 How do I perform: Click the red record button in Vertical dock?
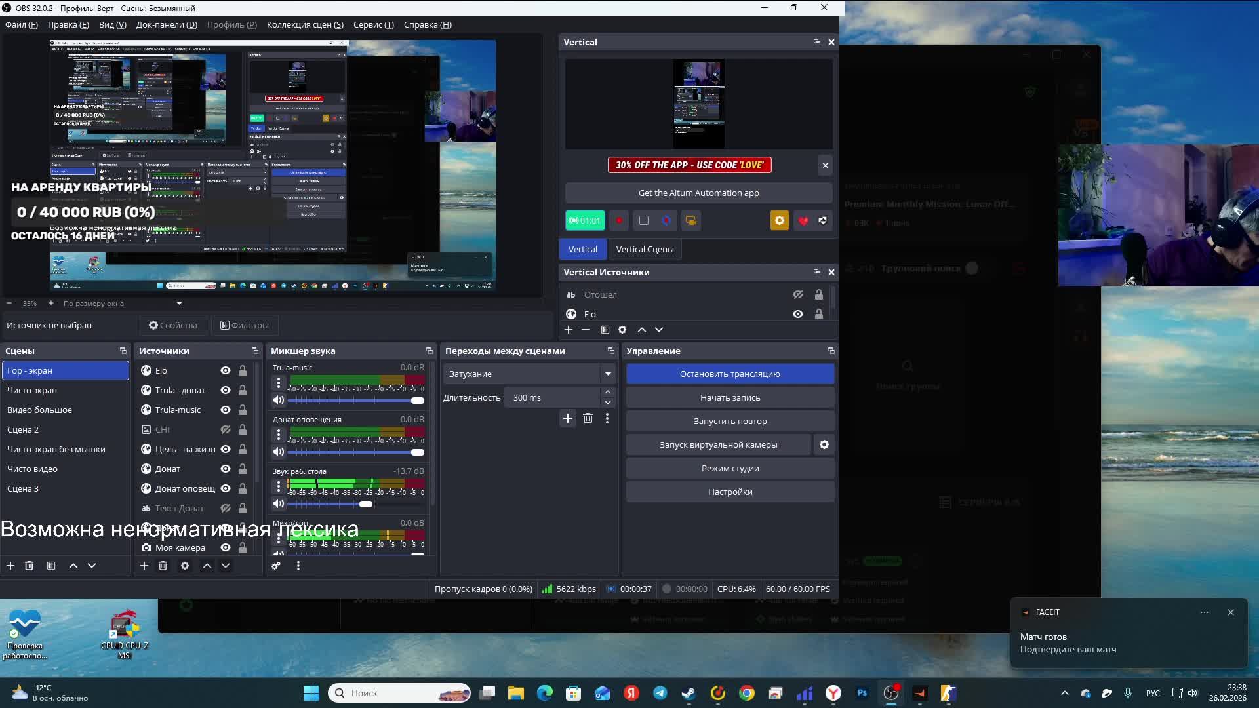click(x=618, y=220)
